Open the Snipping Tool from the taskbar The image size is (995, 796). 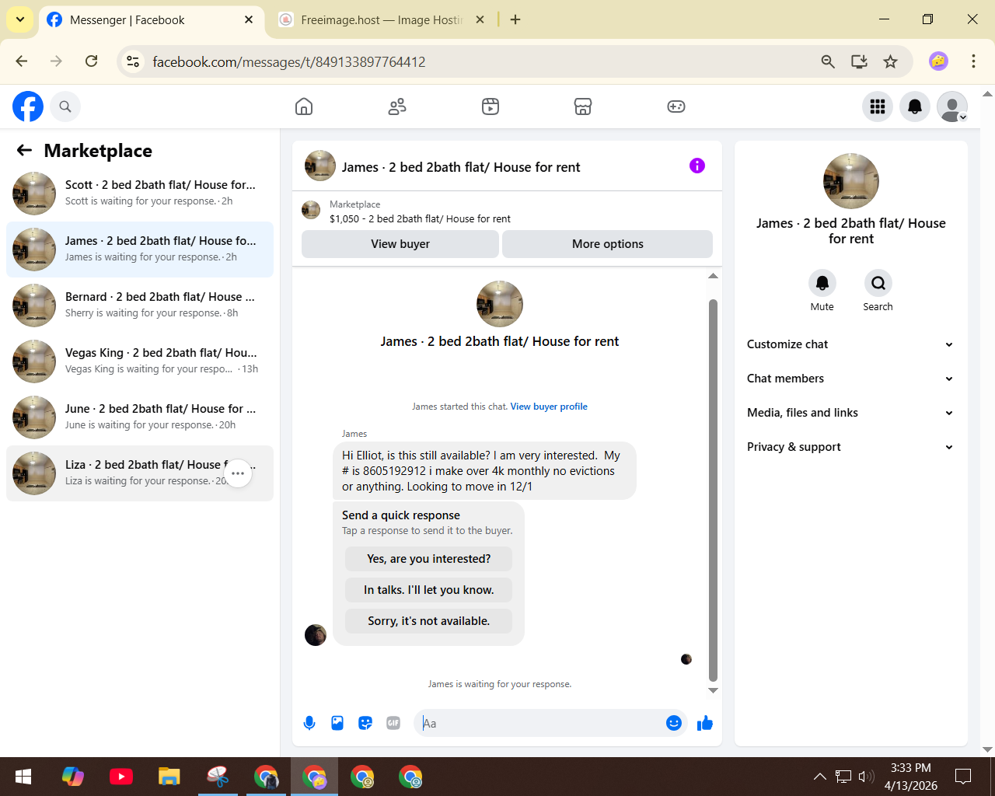pos(218,777)
